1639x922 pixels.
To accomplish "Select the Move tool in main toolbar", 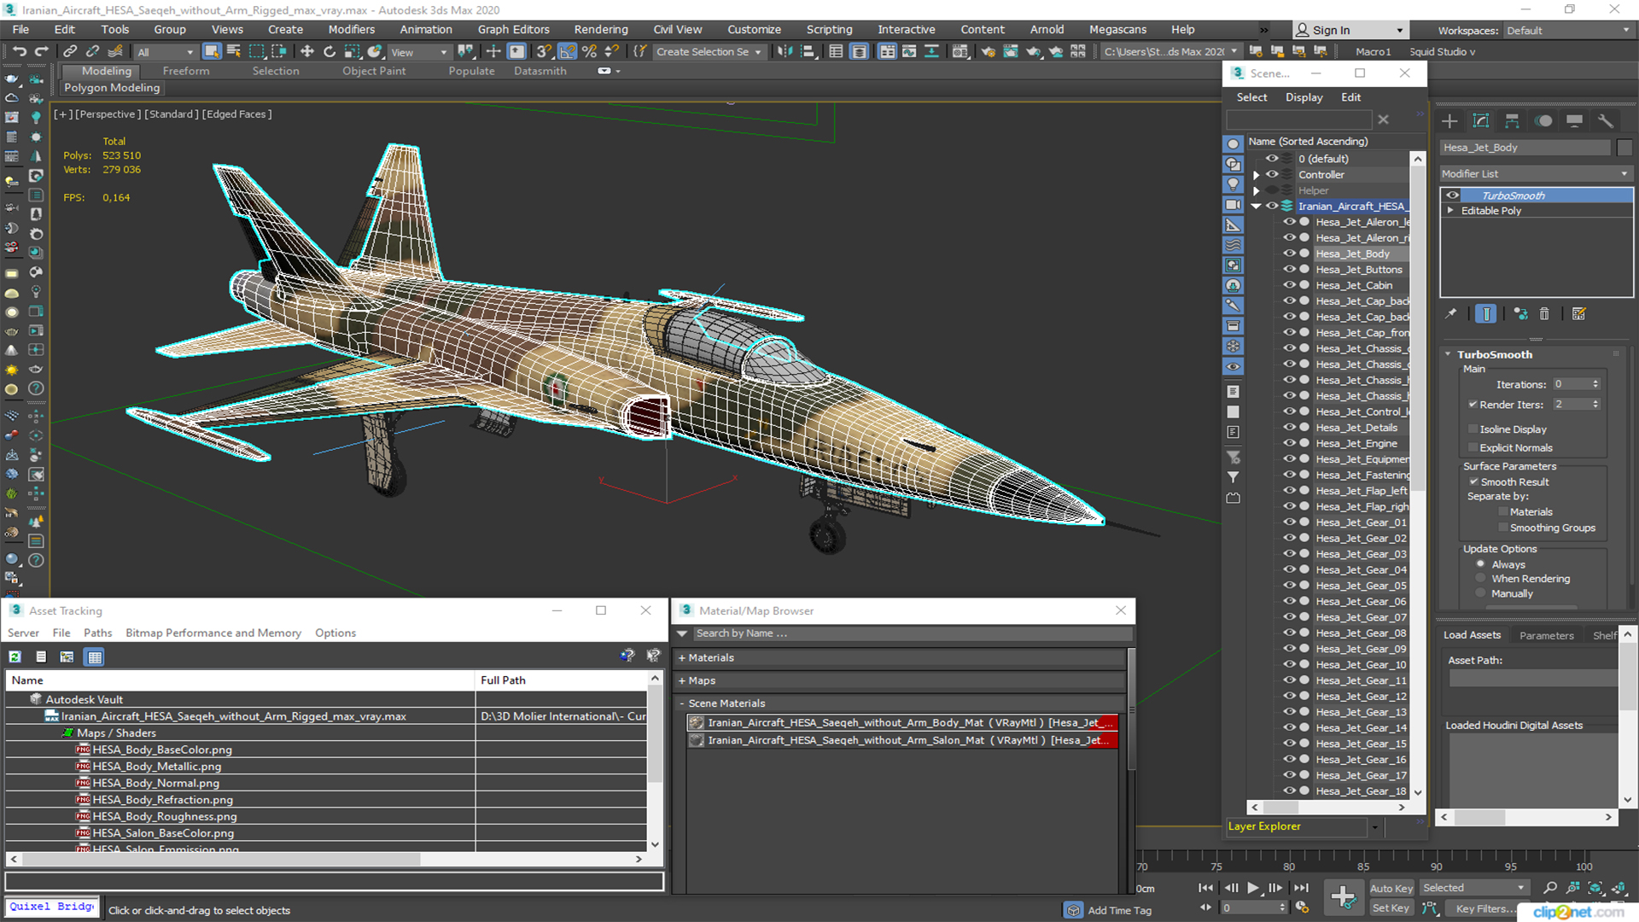I will tap(307, 52).
